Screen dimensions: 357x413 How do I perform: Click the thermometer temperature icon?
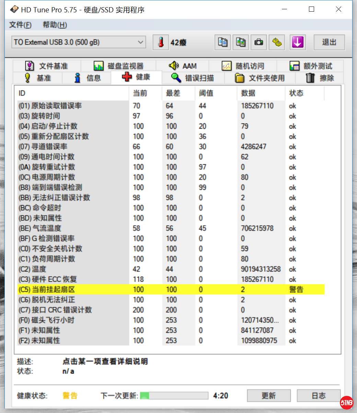click(161, 43)
